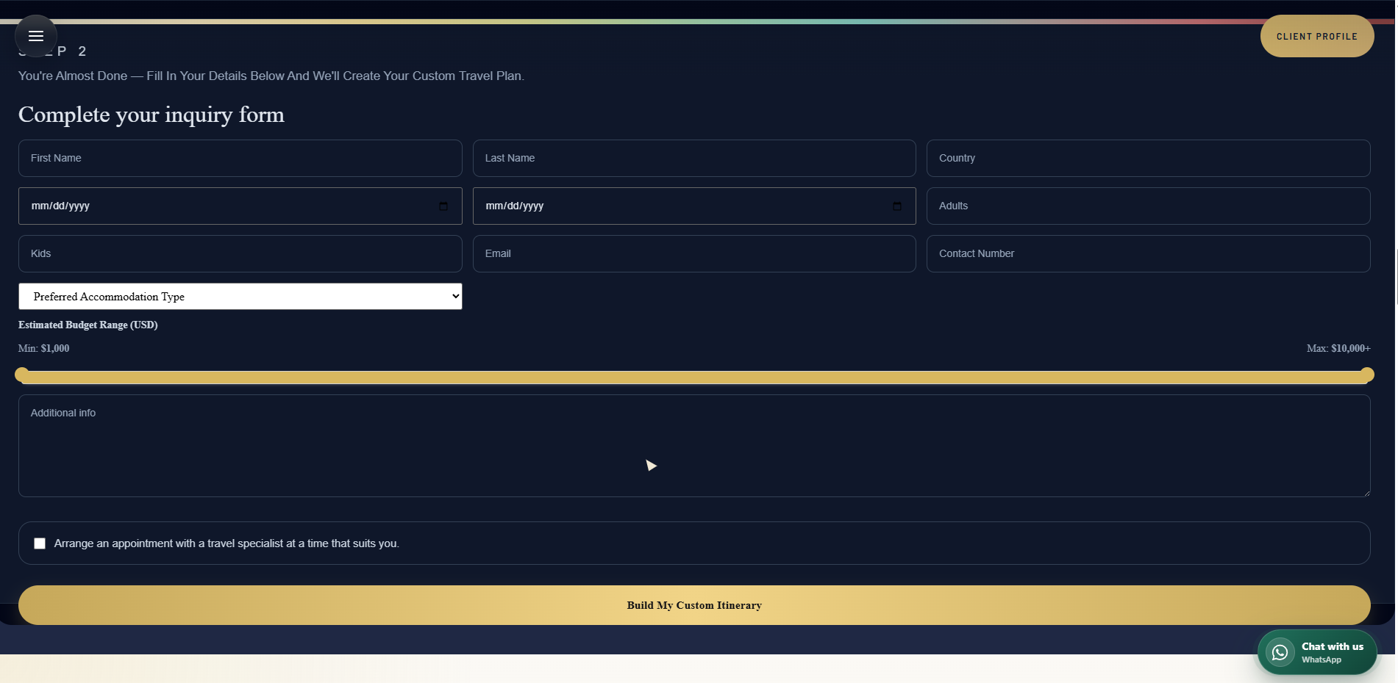Focus the Contact Number field
This screenshot has width=1398, height=683.
pyautogui.click(x=1148, y=253)
